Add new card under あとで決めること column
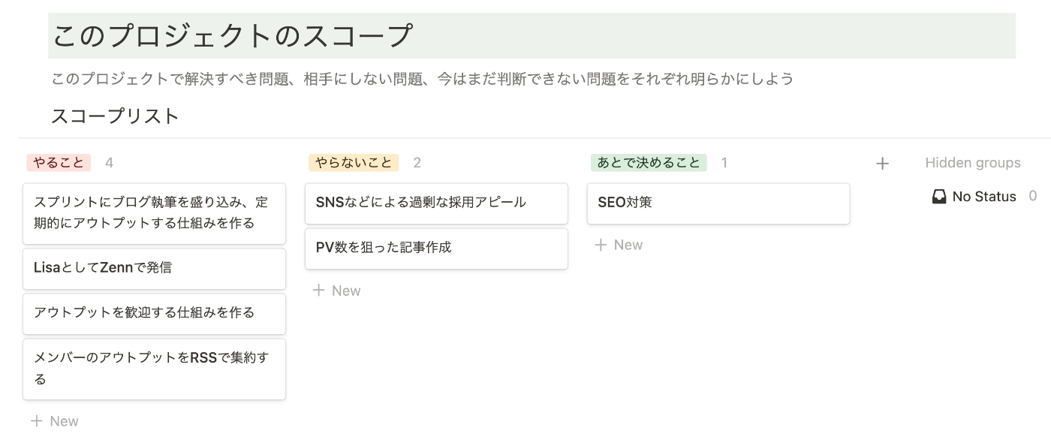 pos(619,245)
